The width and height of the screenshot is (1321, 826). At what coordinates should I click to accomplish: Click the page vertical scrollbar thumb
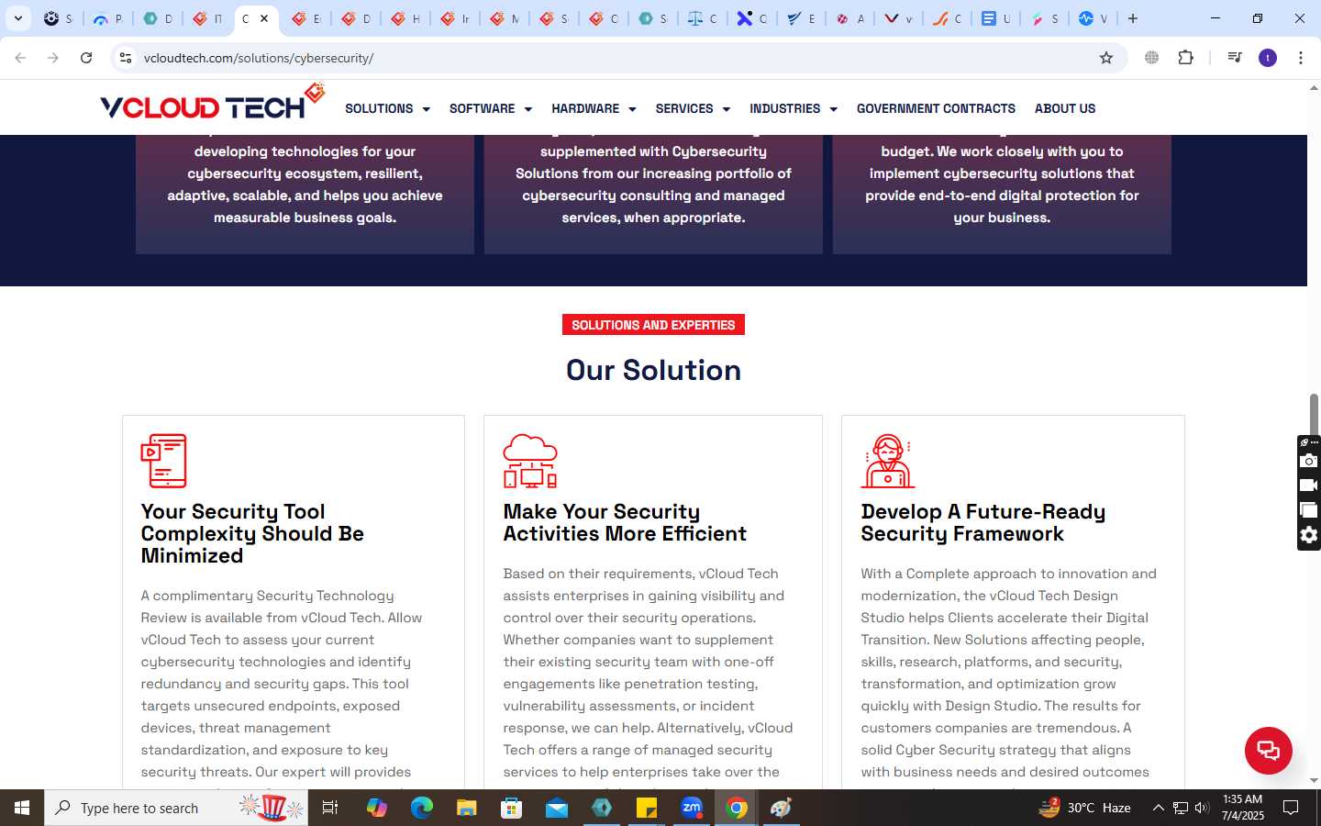(1314, 415)
